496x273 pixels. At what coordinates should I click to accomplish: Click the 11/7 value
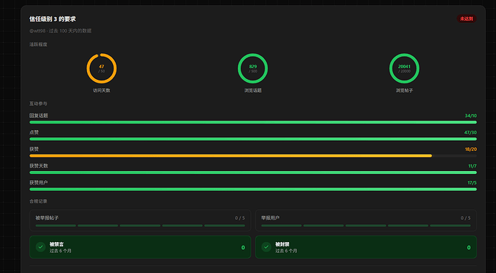coord(472,166)
